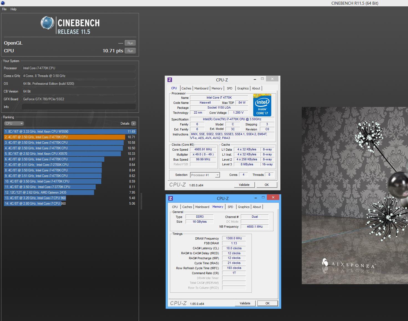Run the OpenGL benchmark
Viewport: 408px width, 321px height.
pyautogui.click(x=130, y=43)
